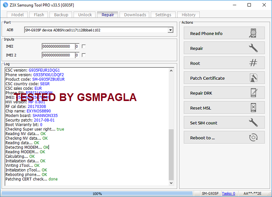
Task: Click the wrench icon on Repair button
Action: pos(253,48)
